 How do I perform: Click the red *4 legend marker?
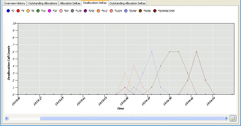(18, 11)
